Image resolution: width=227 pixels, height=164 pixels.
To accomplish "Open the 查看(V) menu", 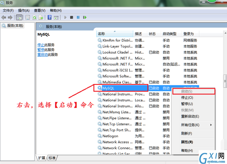I will pyautogui.click(x=40, y=10).
